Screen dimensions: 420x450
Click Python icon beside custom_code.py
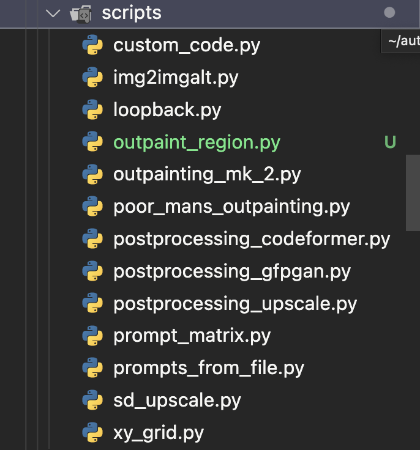[92, 45]
